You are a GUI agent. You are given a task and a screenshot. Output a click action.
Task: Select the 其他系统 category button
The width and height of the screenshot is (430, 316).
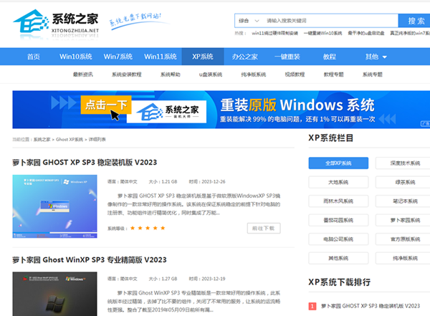point(338,258)
